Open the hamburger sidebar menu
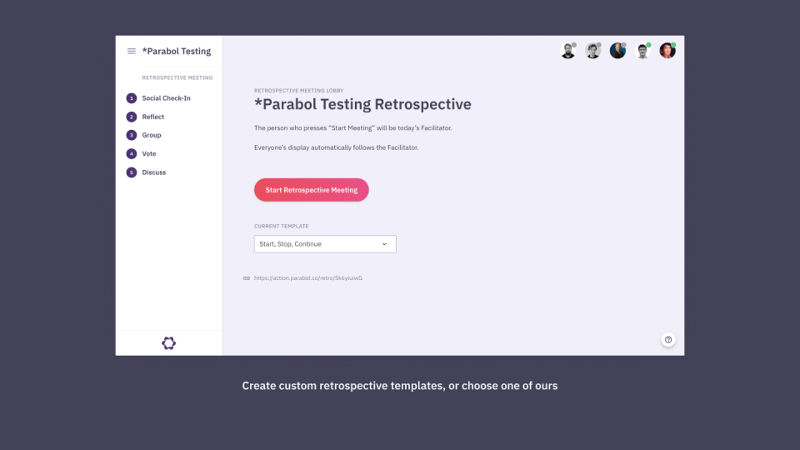The image size is (800, 450). click(131, 52)
